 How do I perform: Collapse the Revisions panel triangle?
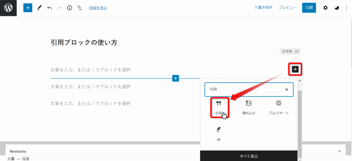point(340,151)
